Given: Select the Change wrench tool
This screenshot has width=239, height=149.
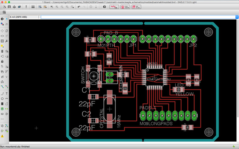Looking at the screenshot, I should tap(6, 41).
